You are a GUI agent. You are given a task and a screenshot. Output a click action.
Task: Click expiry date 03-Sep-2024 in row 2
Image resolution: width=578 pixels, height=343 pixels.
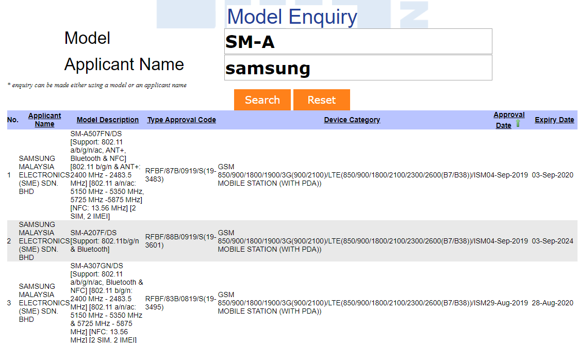coord(552,241)
